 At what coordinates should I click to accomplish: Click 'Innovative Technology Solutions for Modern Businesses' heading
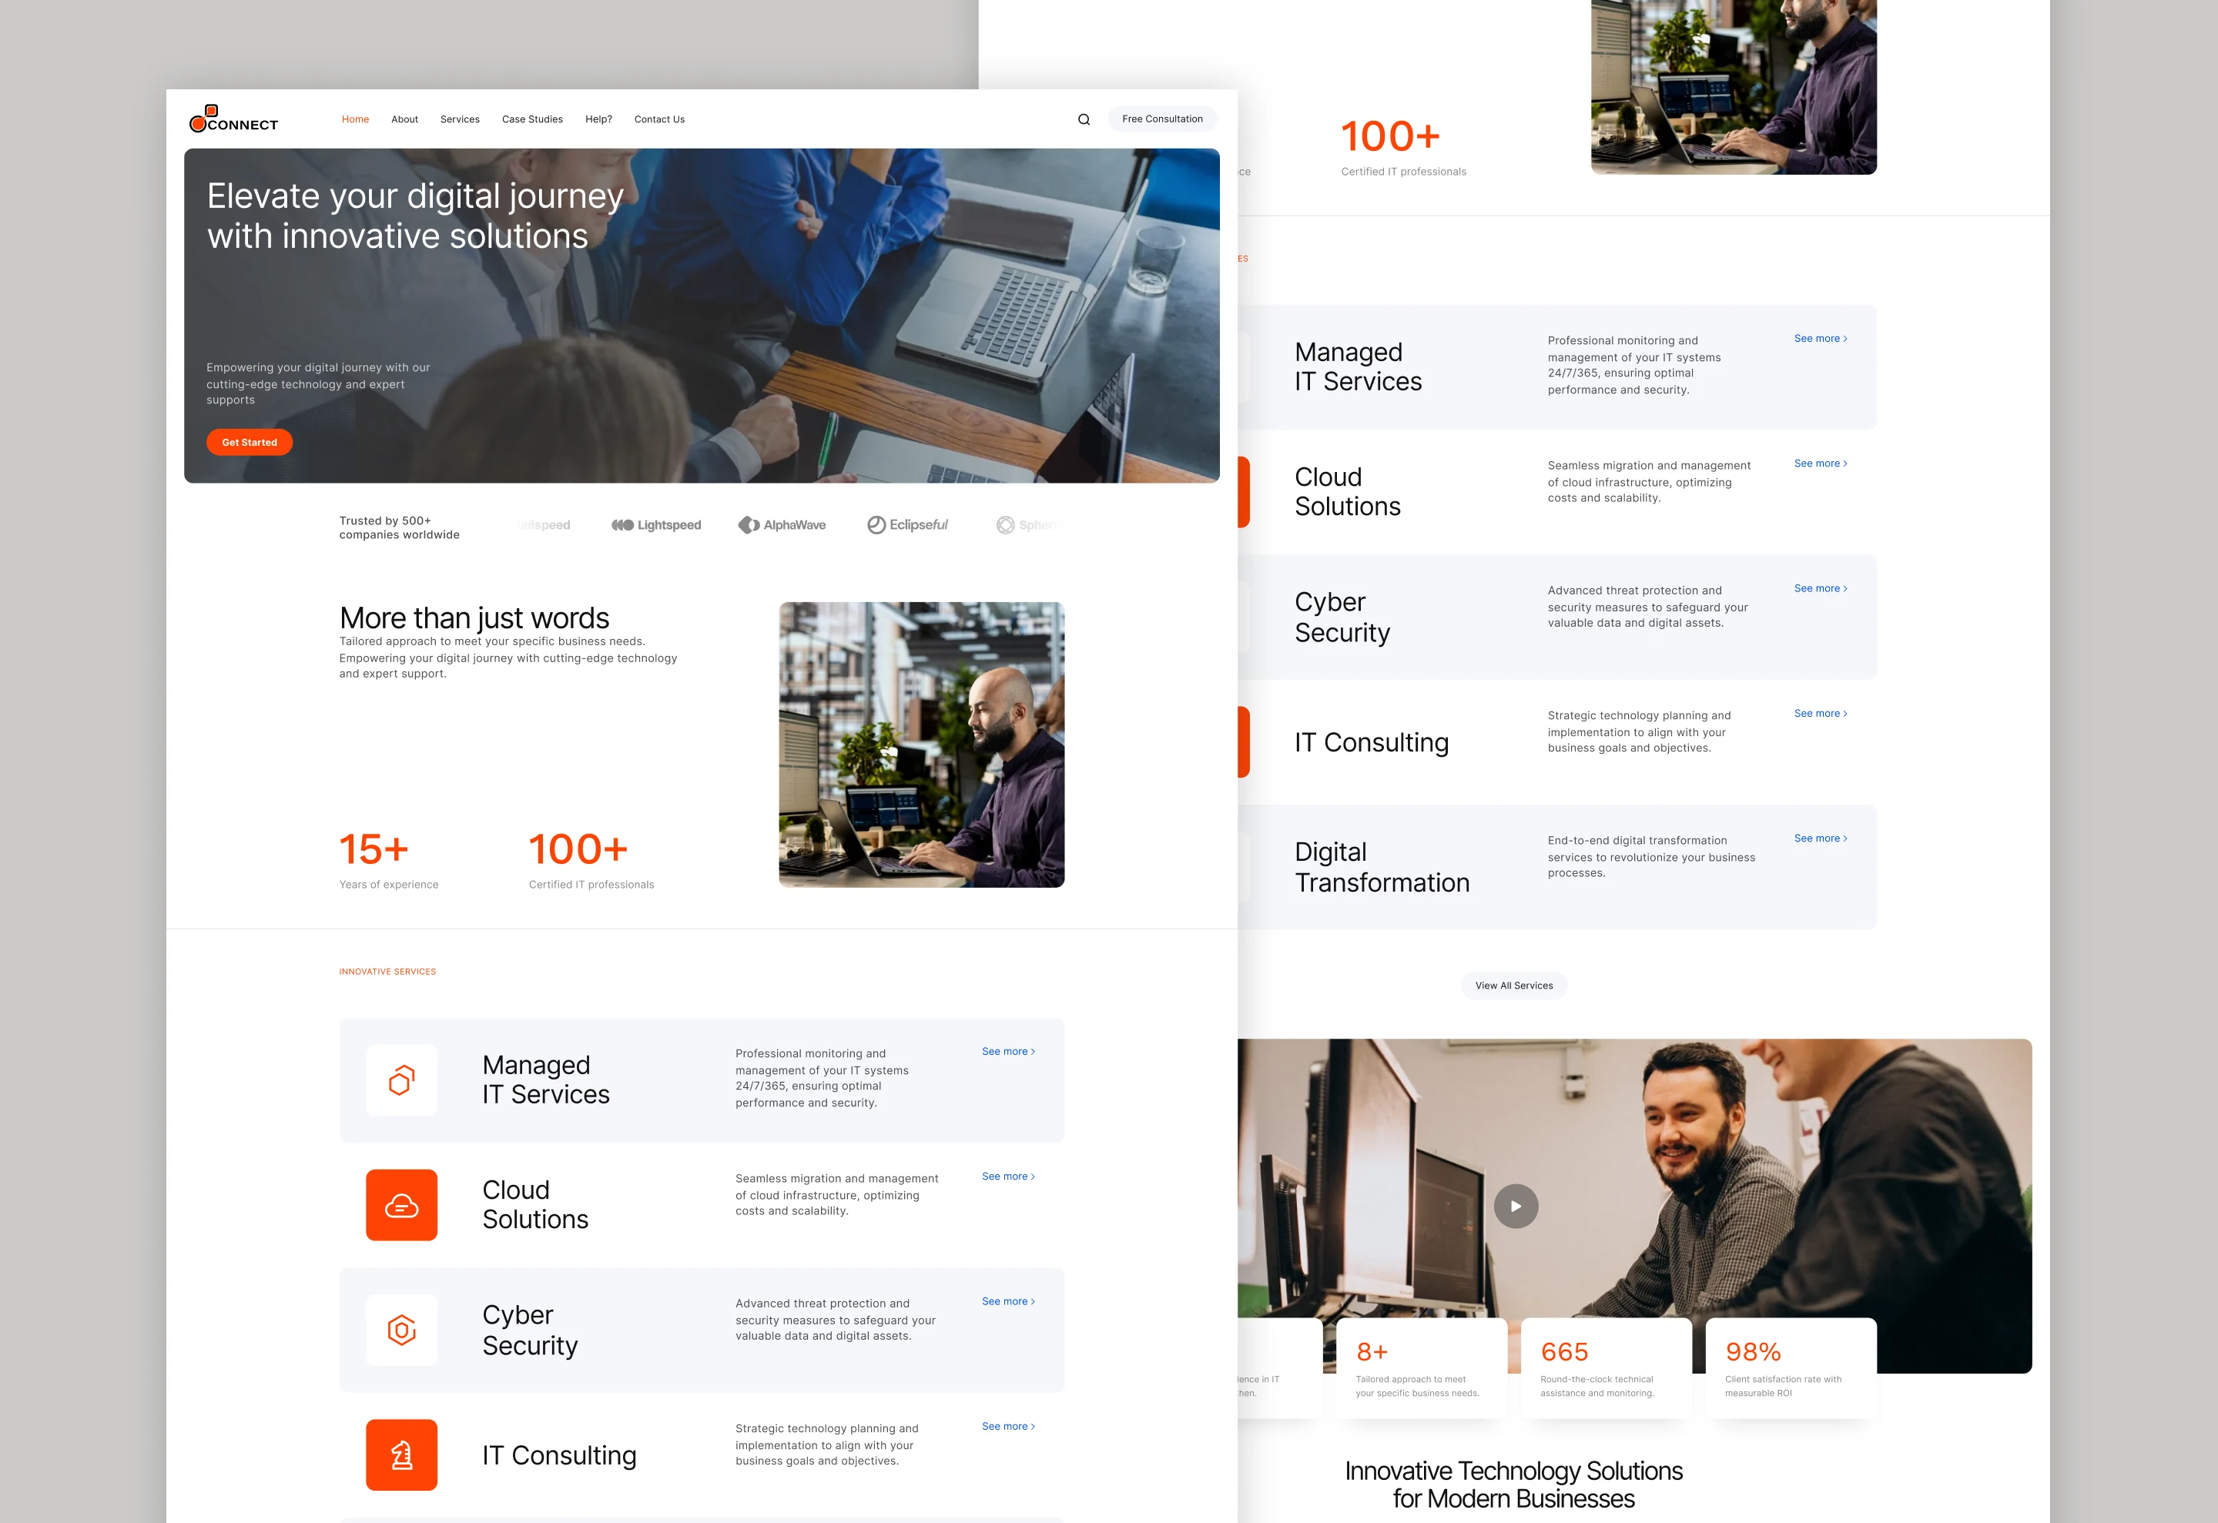[x=1513, y=1485]
